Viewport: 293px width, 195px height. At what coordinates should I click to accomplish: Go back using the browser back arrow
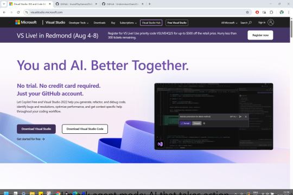[4, 12]
